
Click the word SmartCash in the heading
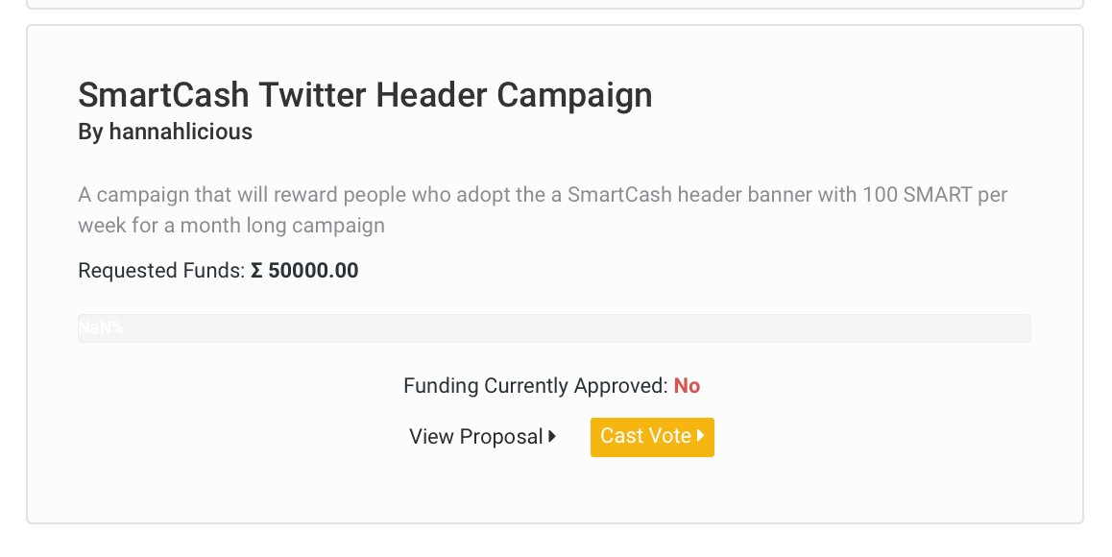(163, 96)
